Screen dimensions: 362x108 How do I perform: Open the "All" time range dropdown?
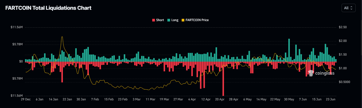point(348,8)
